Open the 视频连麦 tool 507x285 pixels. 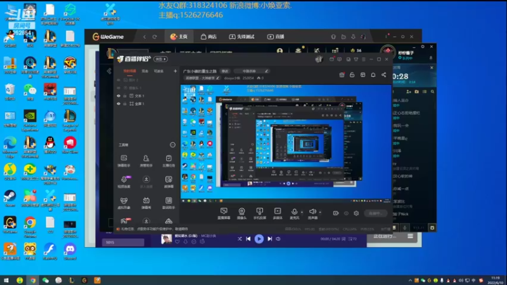tap(124, 182)
